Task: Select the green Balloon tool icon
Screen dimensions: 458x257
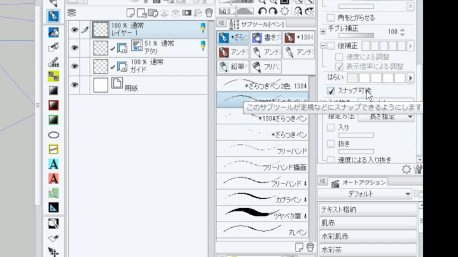Action: pyautogui.click(x=53, y=193)
